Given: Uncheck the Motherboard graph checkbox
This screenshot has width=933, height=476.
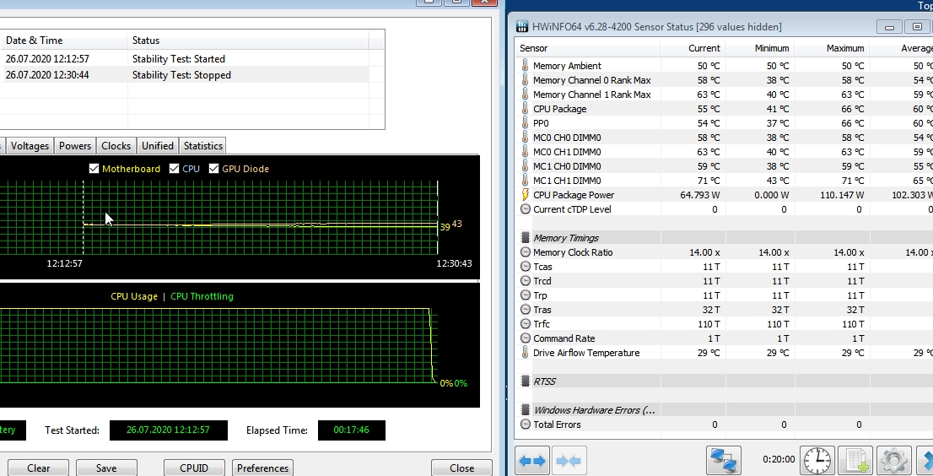Looking at the screenshot, I should [x=94, y=169].
